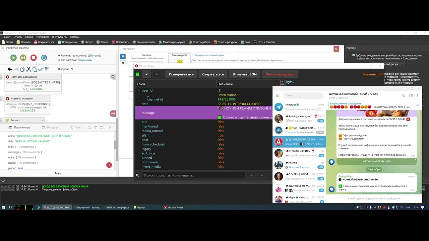Click Сохранить как toolbar button
429x241 pixels.
point(44,42)
